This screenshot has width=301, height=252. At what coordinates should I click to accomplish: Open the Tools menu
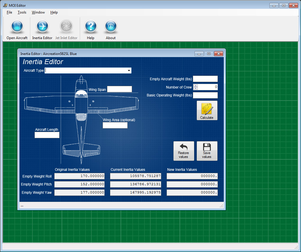tap(22, 12)
